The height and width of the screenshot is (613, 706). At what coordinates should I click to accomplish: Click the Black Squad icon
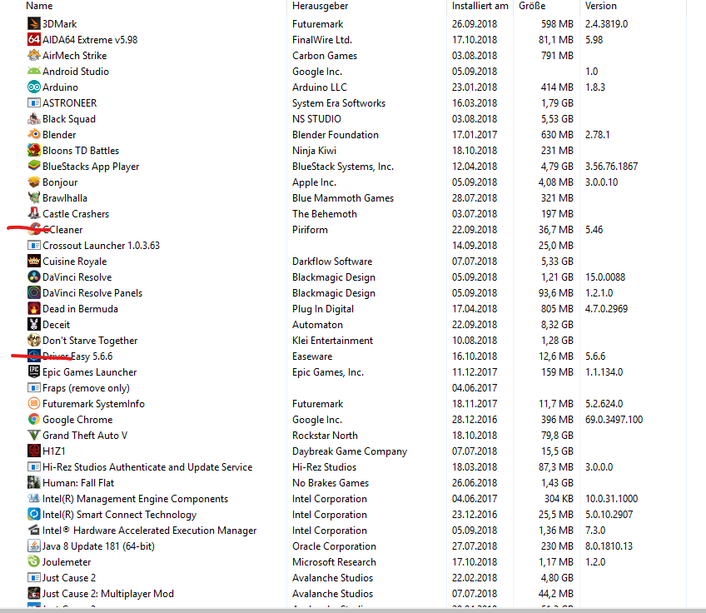pos(34,118)
